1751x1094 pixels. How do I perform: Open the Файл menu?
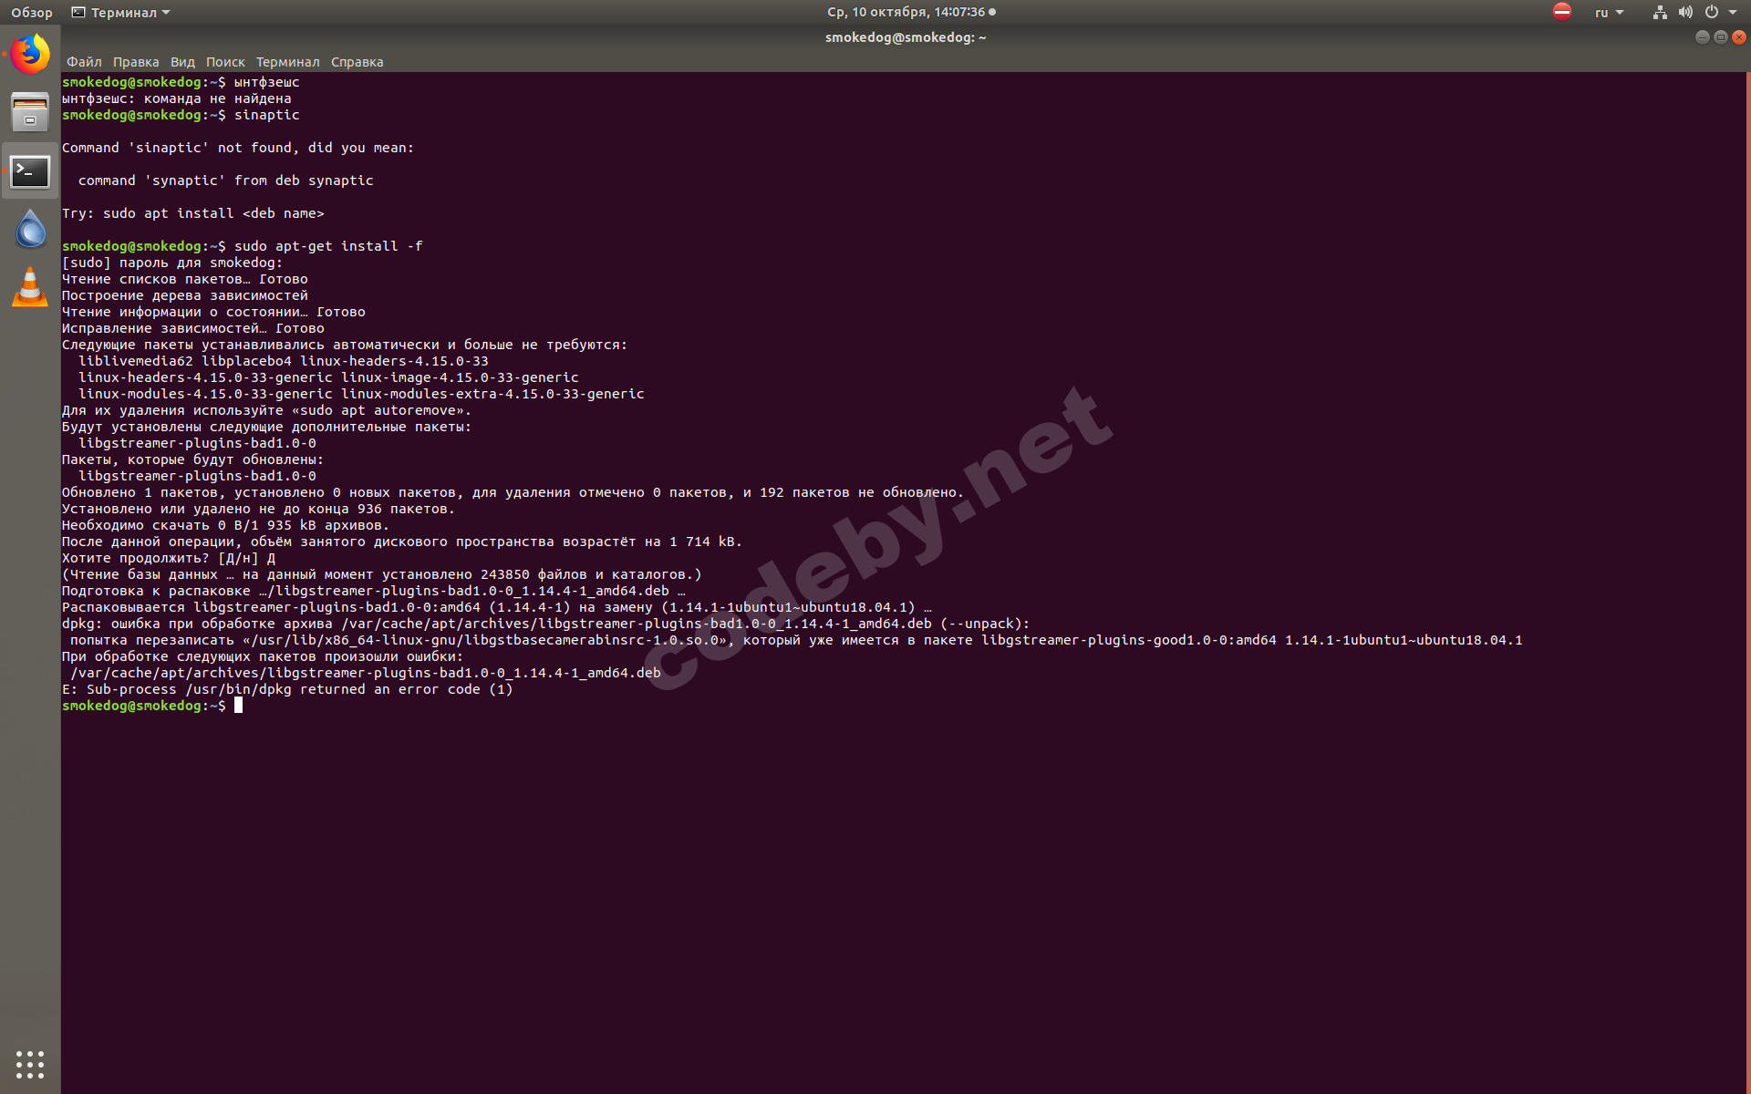tap(84, 62)
